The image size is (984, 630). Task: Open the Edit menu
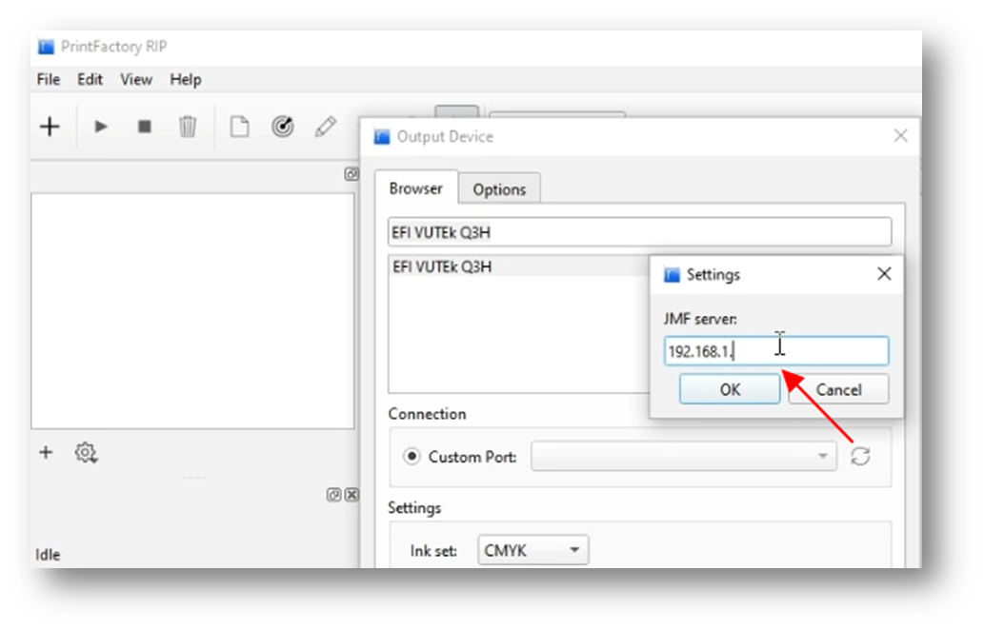coord(90,80)
